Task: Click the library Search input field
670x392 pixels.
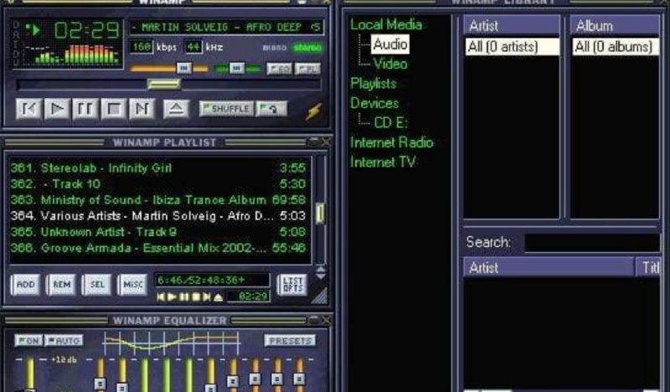Action: coord(592,243)
